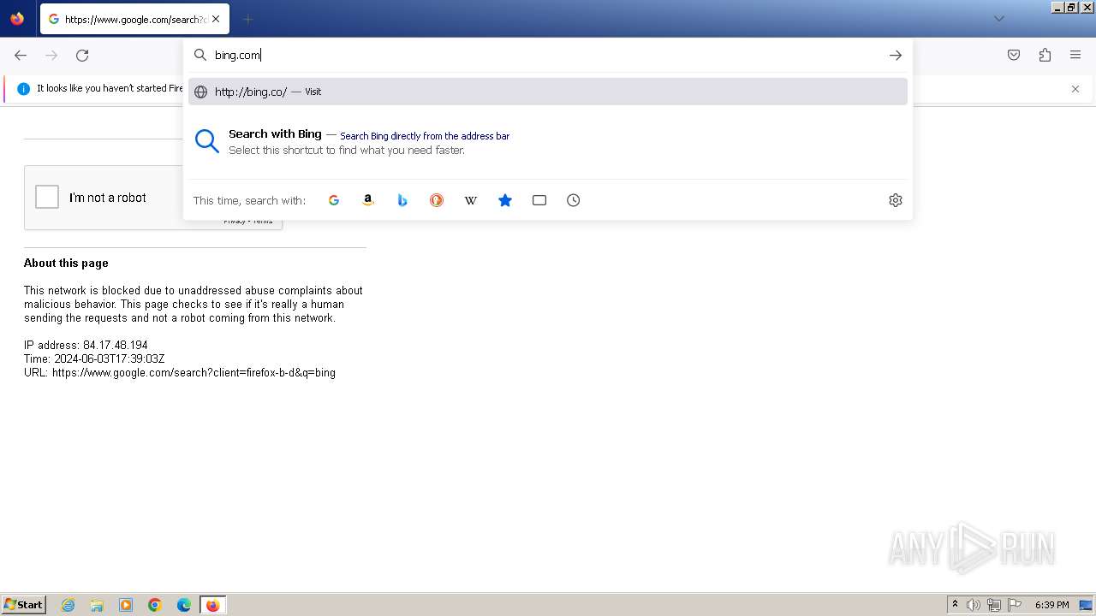Search this time with Wikipedia
Screen dimensions: 1096x616
pyautogui.click(x=471, y=200)
